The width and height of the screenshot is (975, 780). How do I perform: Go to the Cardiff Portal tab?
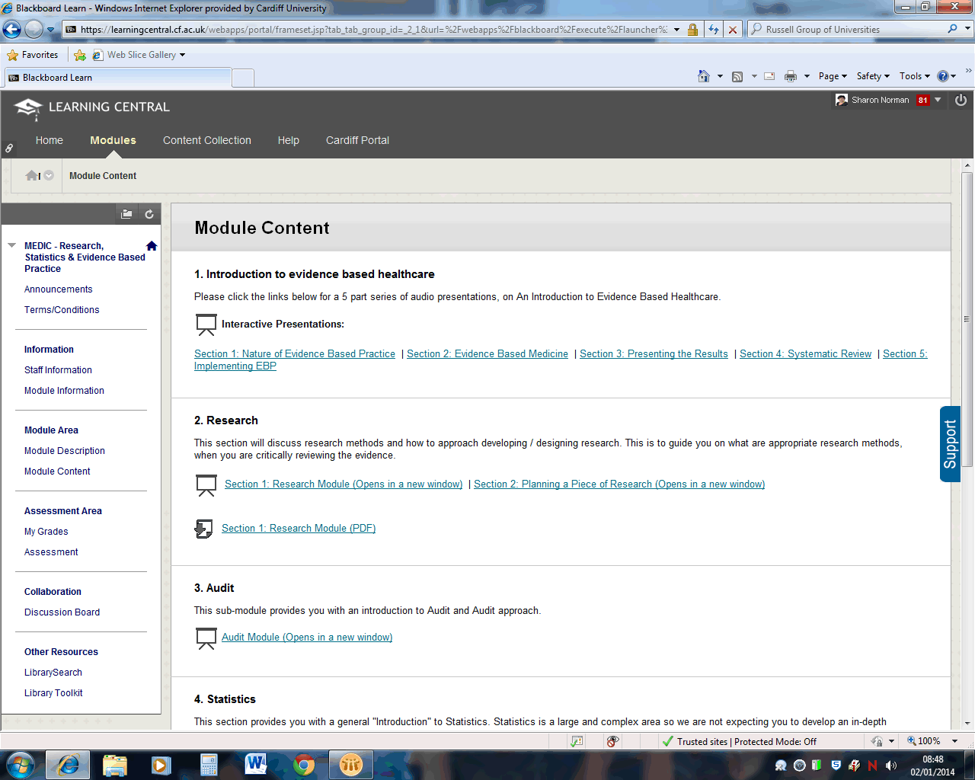point(357,141)
